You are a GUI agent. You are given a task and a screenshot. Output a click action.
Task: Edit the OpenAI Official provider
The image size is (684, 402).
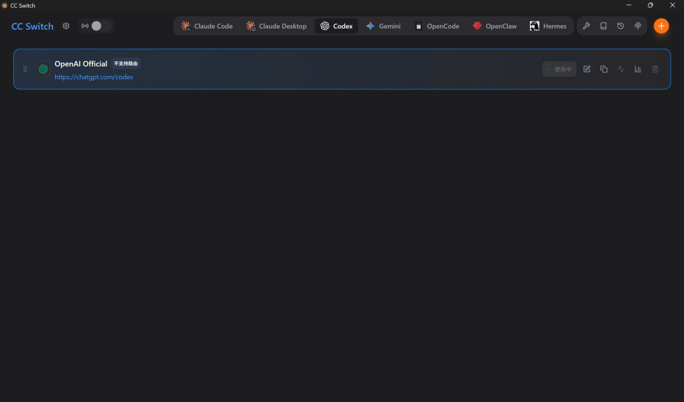586,69
